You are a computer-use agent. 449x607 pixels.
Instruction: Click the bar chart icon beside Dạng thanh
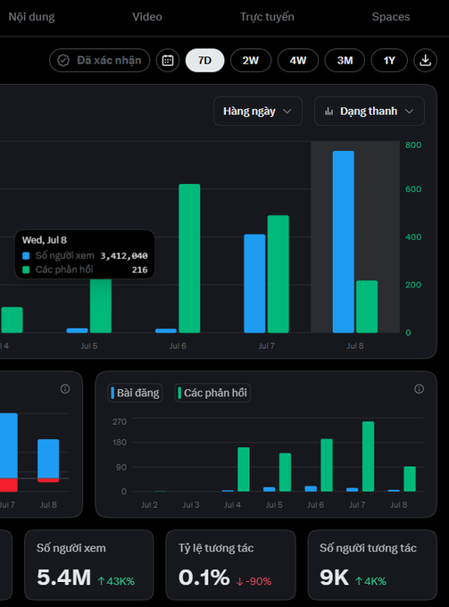(x=329, y=112)
